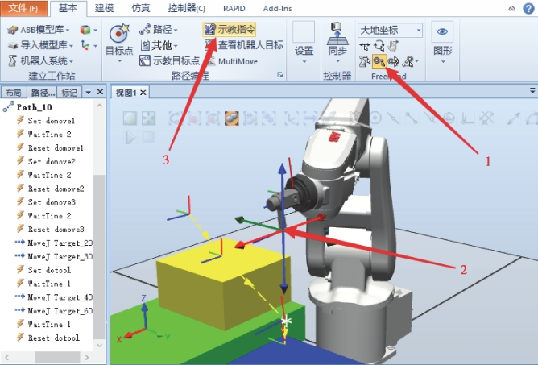538x365 pixels.
Task: Click the stop square button in viewport
Action: pyautogui.click(x=148, y=137)
